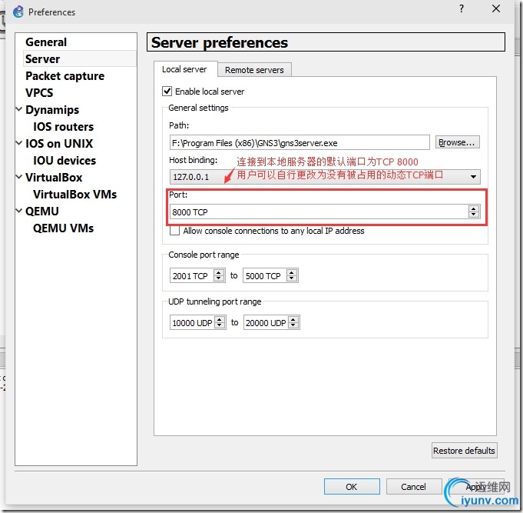Image resolution: width=523 pixels, height=513 pixels.
Task: Open the Host binding dropdown
Action: coord(325,177)
